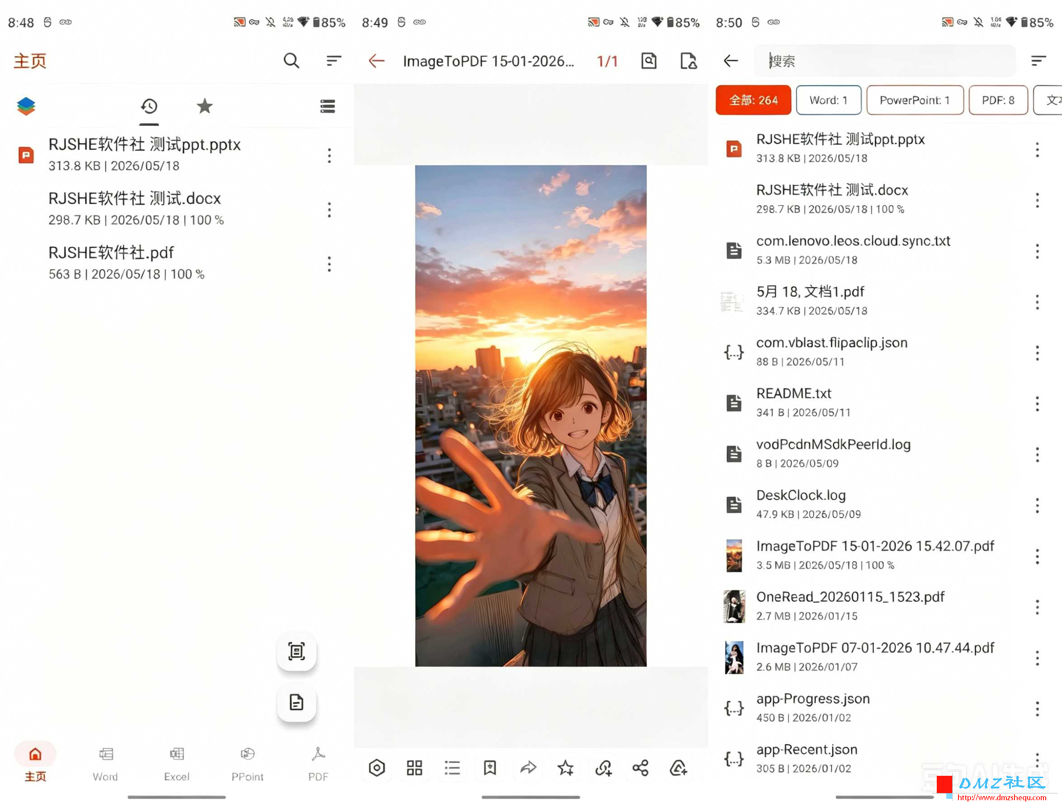Switch to the recent history tab
This screenshot has height=807, width=1062.
[149, 106]
